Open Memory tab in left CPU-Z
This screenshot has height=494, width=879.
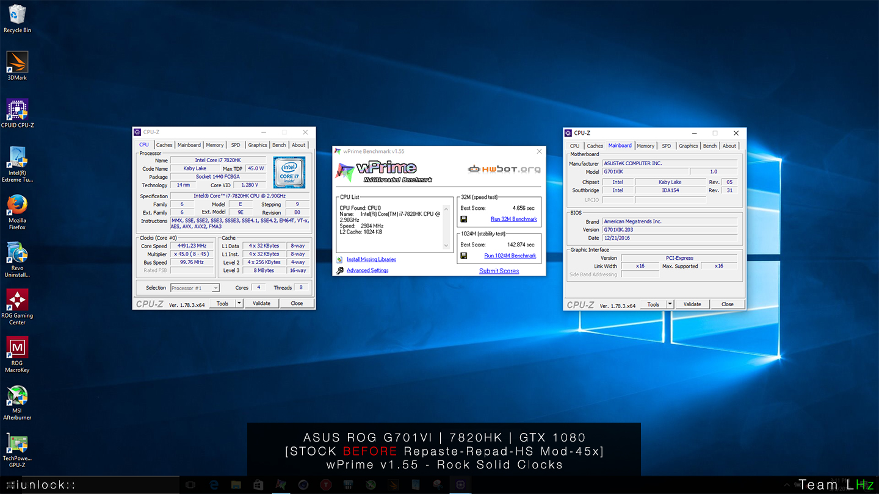coord(215,145)
